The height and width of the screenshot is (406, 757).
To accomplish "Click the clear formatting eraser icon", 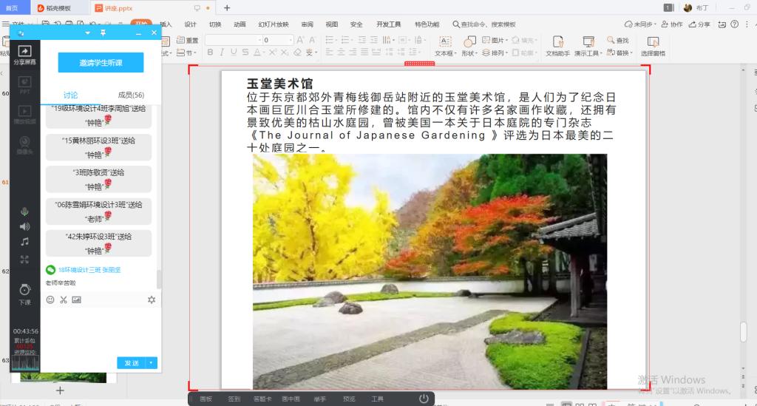I will [x=297, y=53].
